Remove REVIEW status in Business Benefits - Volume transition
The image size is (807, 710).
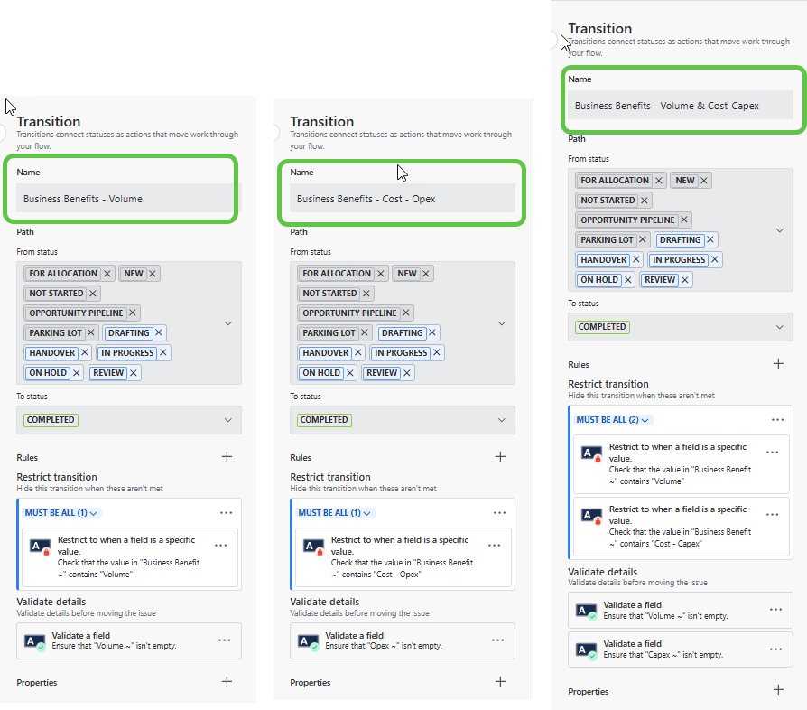[134, 373]
